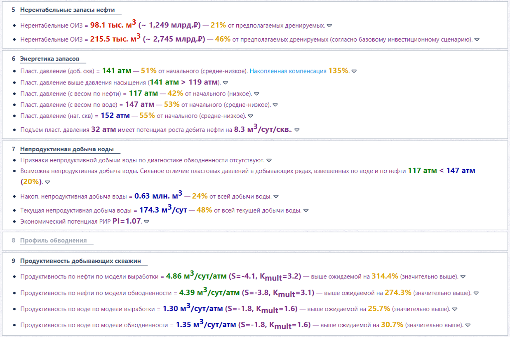Select the percentage '274.3%'
The image size is (510, 337).
(x=398, y=293)
